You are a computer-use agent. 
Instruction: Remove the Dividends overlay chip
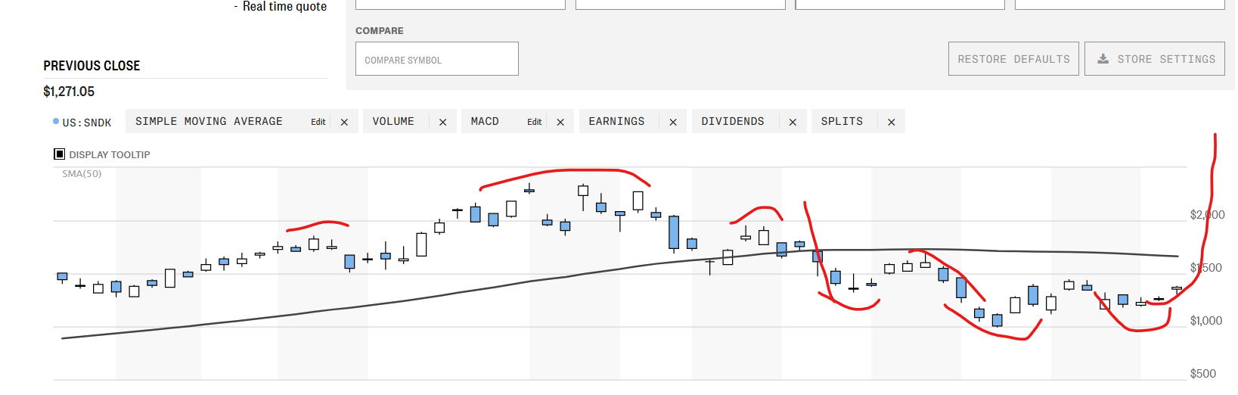(x=793, y=122)
